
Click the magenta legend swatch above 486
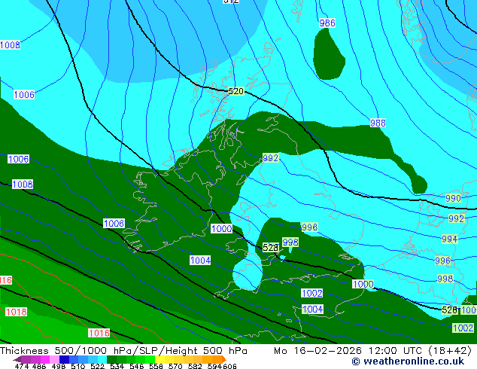[44, 359]
